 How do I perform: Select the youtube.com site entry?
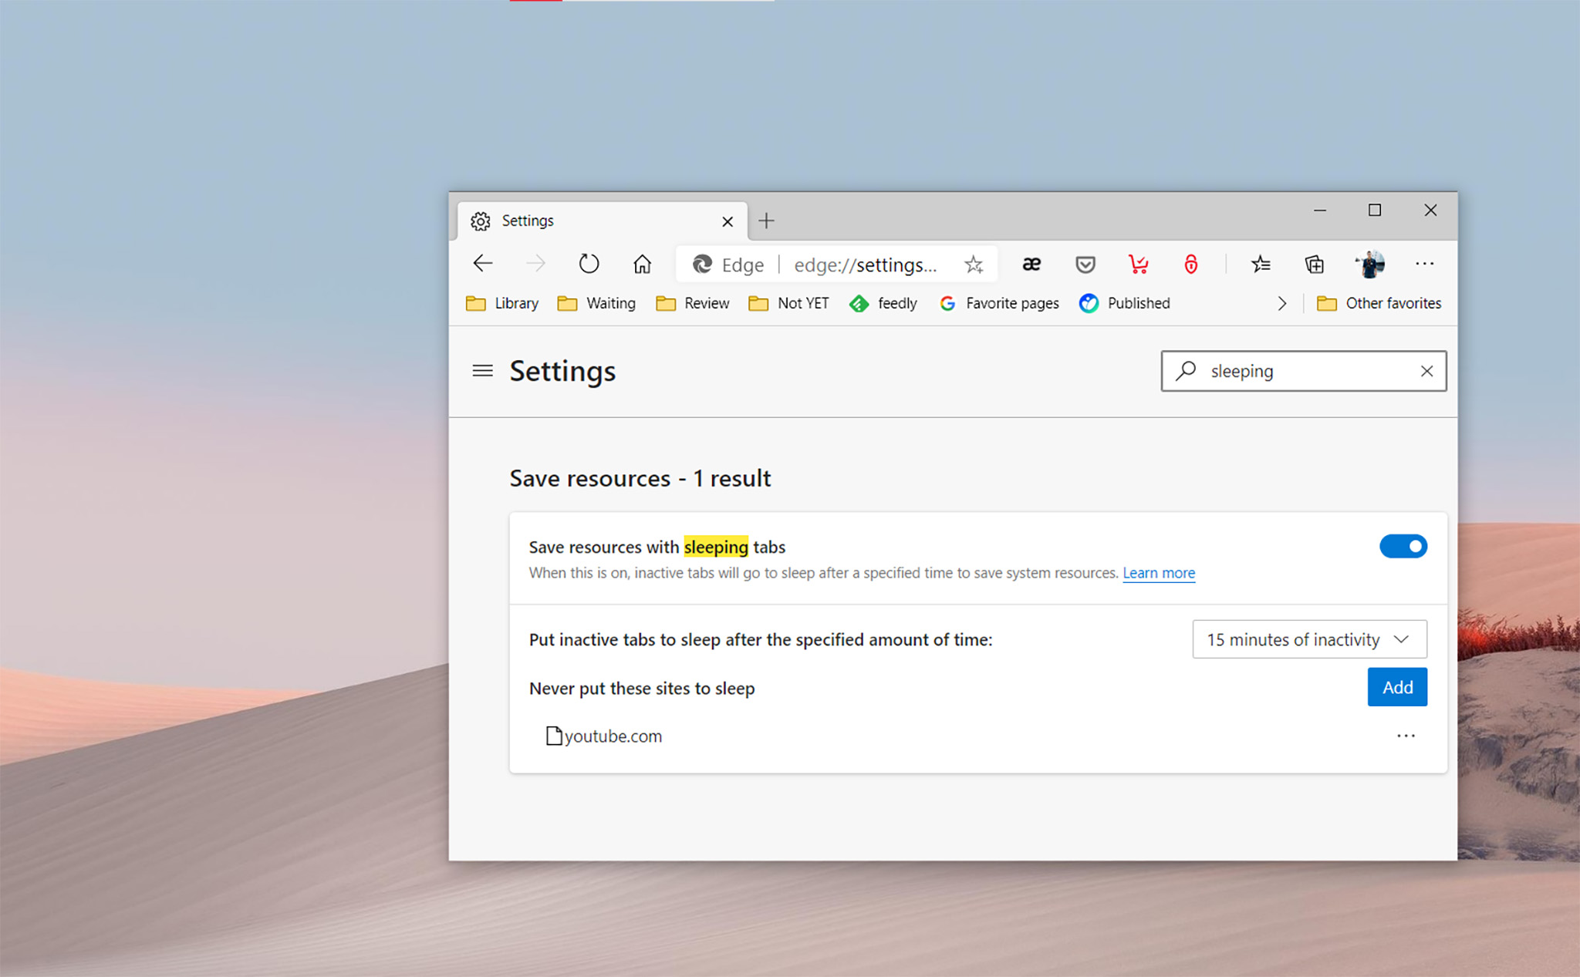604,736
